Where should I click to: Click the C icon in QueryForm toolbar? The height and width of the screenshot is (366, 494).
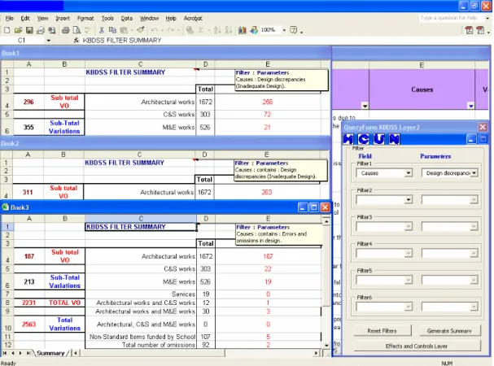tap(364, 139)
